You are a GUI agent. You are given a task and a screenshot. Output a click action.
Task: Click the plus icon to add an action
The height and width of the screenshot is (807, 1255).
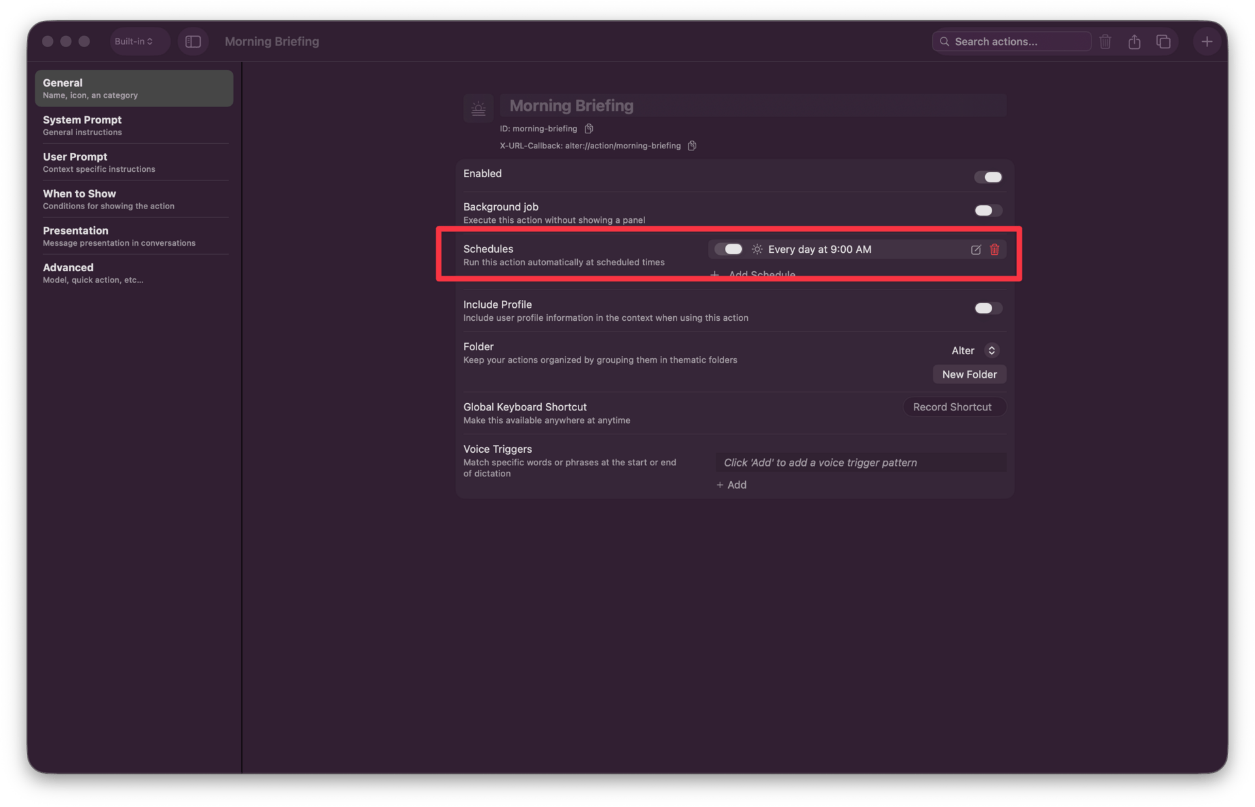pos(1207,42)
